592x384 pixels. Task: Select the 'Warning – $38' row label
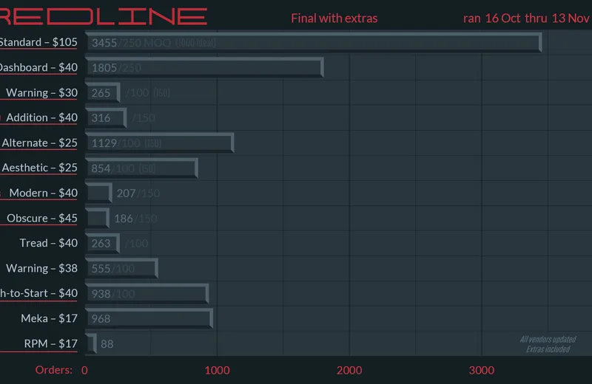point(41,268)
